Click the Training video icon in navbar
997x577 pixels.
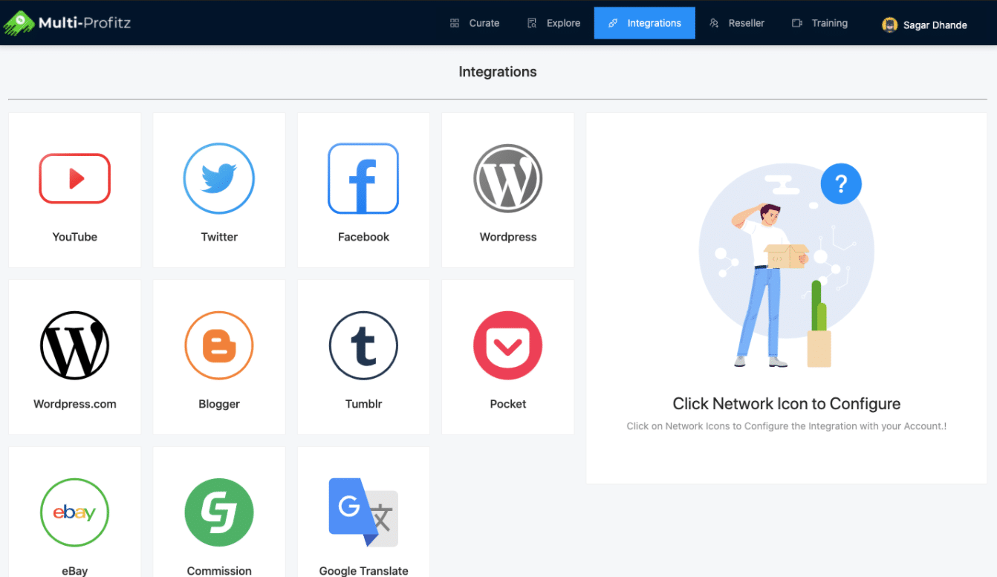[797, 23]
